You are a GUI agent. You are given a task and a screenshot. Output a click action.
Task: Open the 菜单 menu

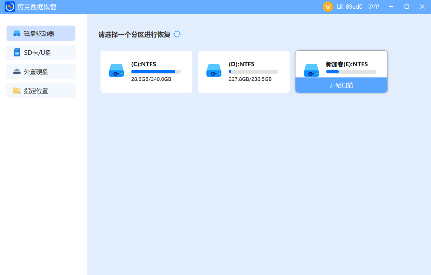[x=373, y=6]
